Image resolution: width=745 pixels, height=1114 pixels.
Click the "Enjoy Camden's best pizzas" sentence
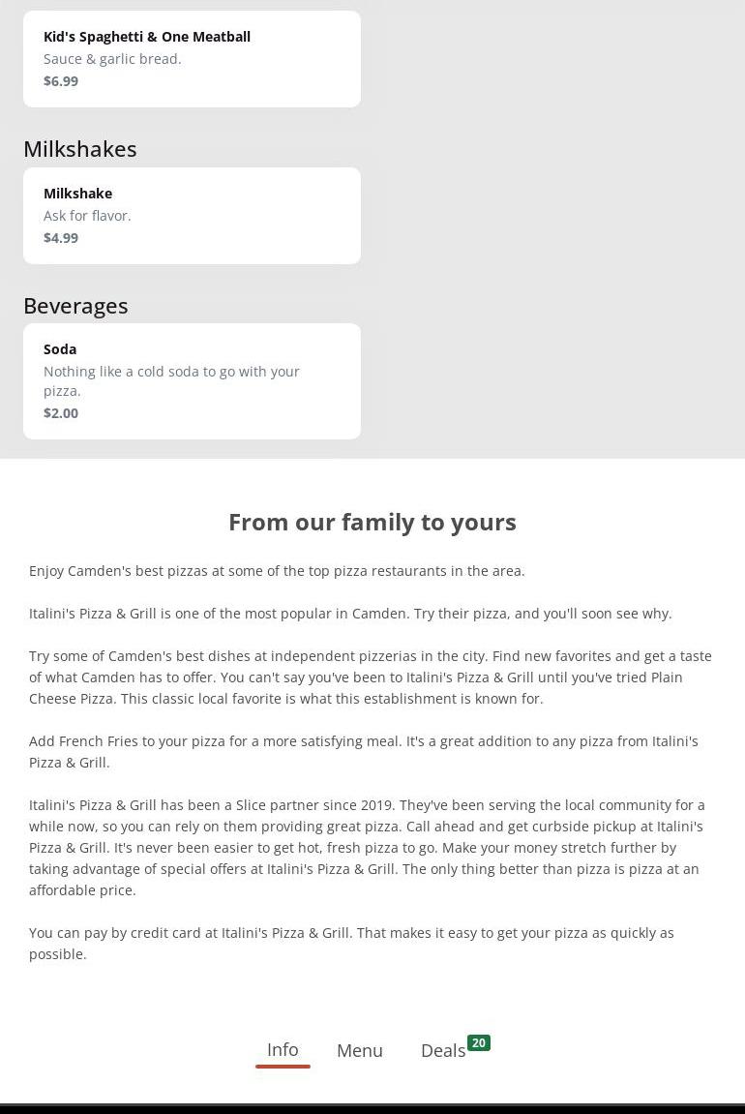(277, 571)
